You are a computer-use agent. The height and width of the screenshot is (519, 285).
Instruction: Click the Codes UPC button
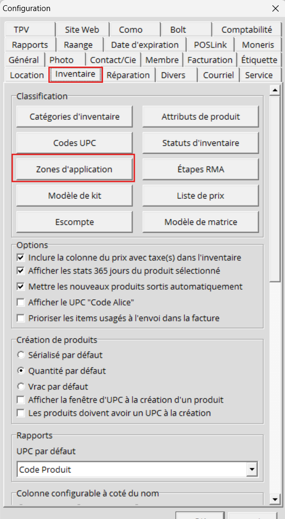[x=74, y=143]
